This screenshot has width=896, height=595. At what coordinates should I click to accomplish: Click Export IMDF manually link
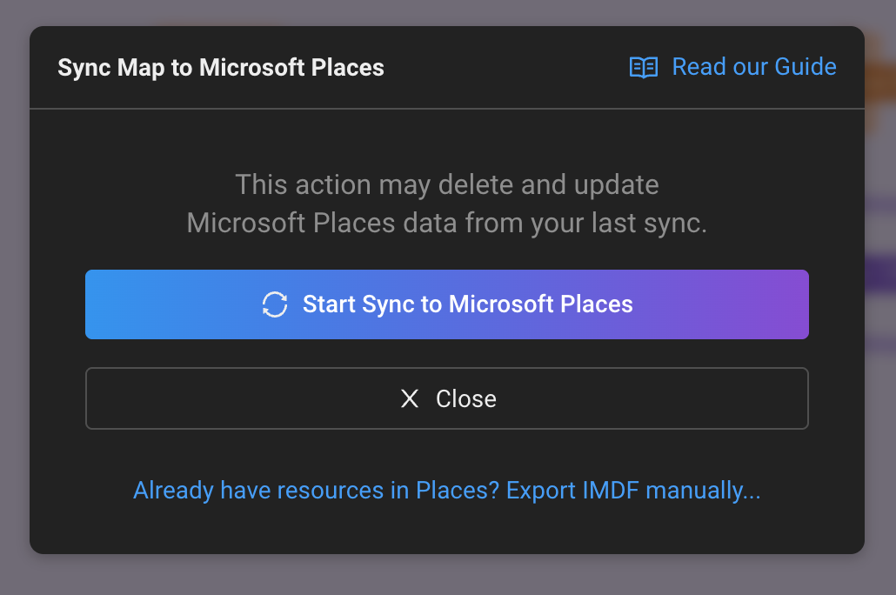click(633, 491)
